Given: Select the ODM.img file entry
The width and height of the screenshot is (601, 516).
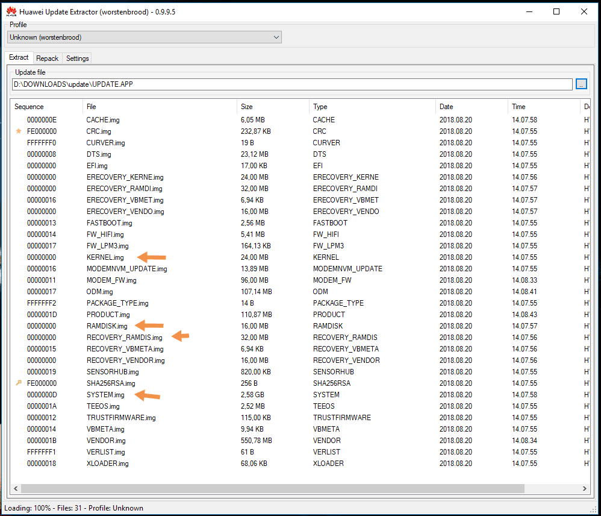Looking at the screenshot, I should [99, 292].
